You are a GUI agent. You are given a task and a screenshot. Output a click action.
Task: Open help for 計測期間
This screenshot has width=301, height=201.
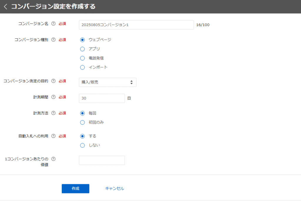(x=53, y=97)
